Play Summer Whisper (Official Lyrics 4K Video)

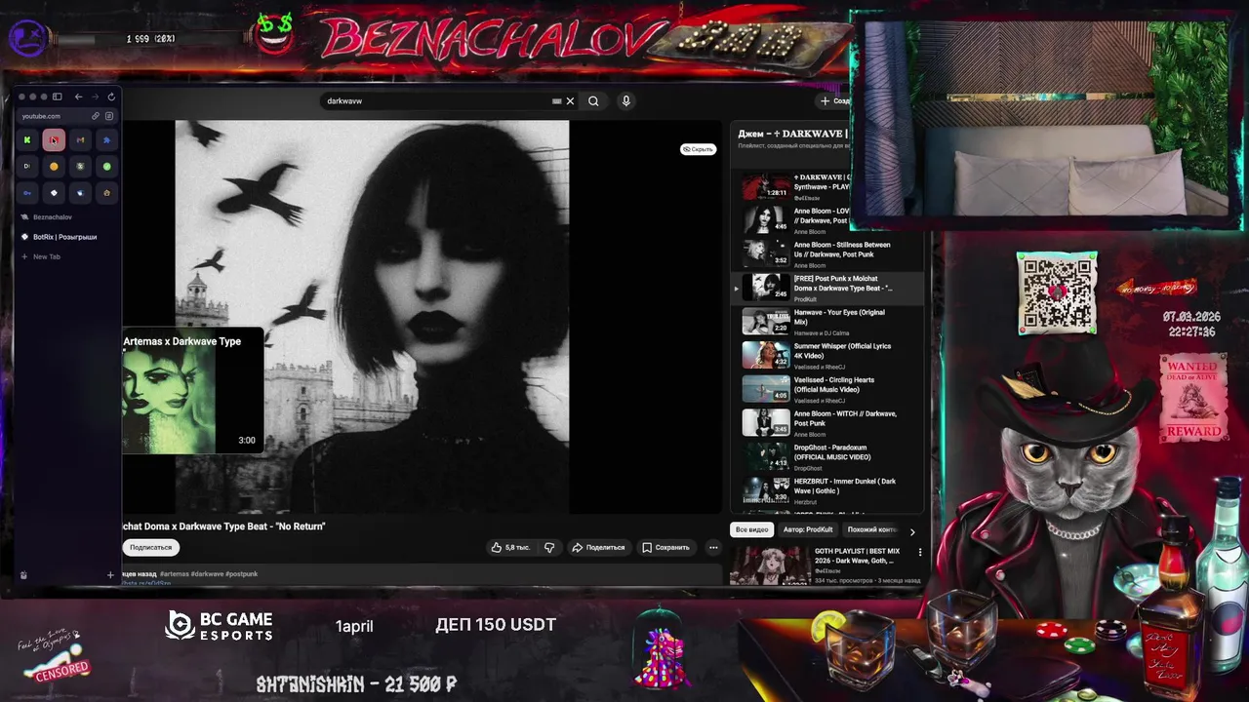(x=827, y=355)
